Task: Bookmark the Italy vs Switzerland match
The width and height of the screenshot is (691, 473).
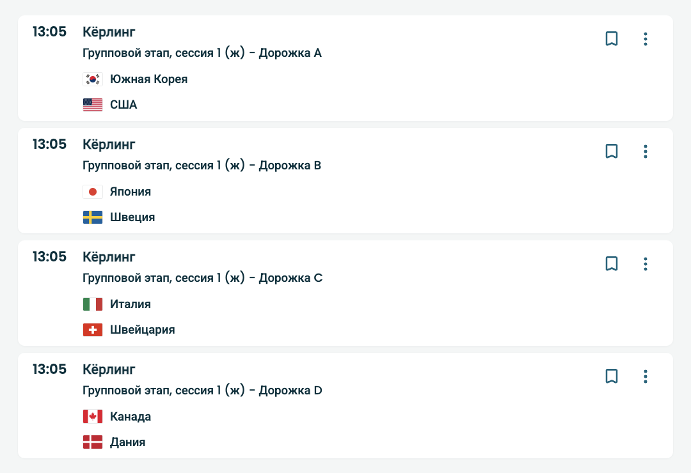Action: tap(612, 264)
